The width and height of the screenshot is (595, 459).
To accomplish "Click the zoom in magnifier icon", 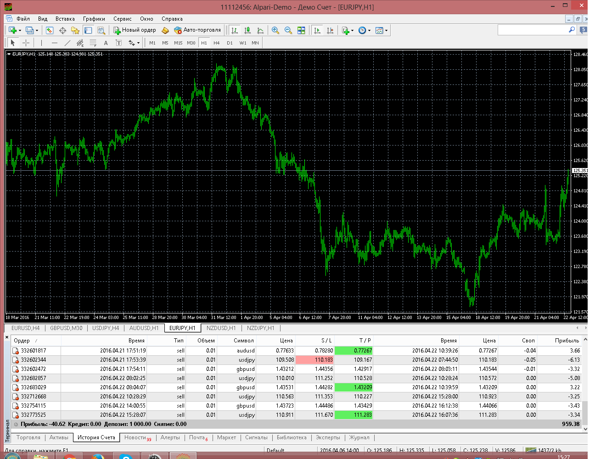I will click(x=275, y=30).
